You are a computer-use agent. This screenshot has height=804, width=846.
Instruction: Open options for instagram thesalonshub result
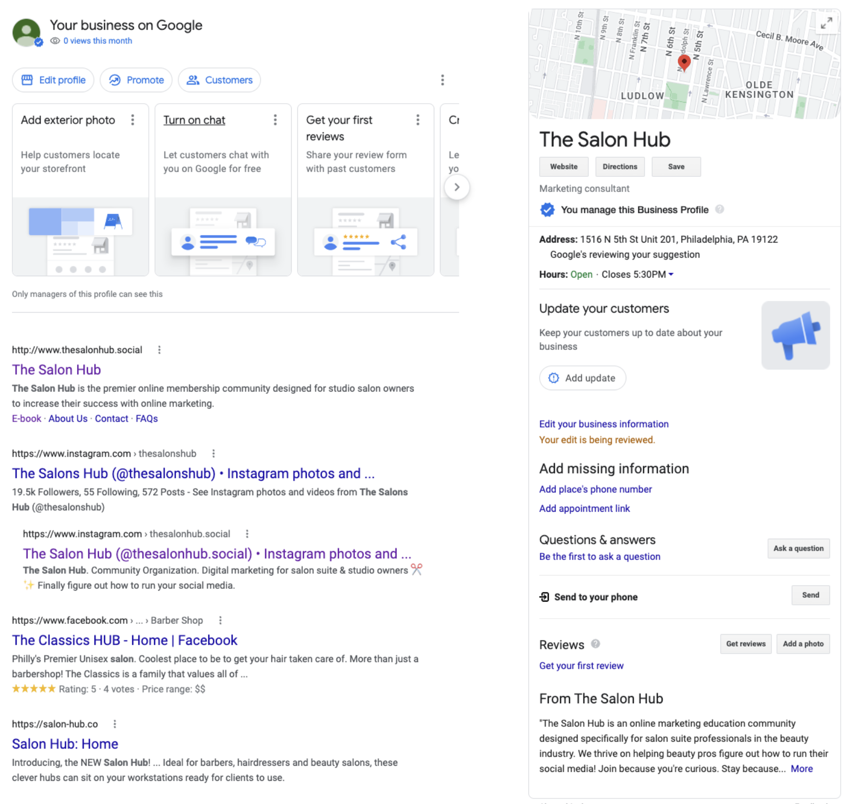click(214, 454)
